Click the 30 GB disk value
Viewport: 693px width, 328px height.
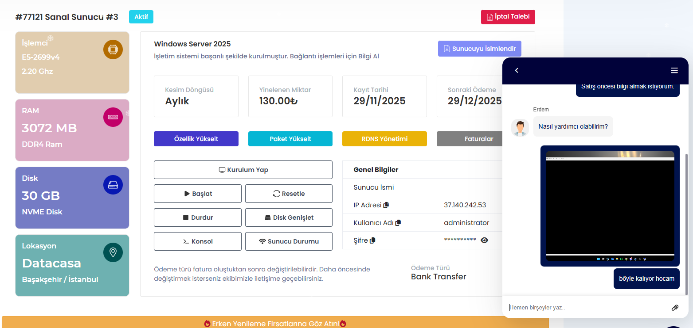pos(41,196)
